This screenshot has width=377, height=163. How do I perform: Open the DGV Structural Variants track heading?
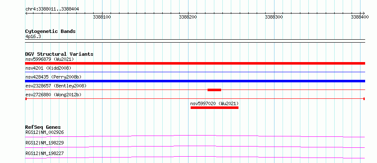pos(59,54)
